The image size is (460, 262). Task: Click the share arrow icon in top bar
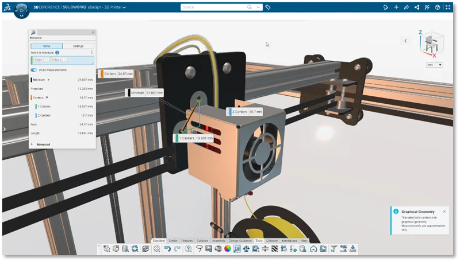coord(407,7)
